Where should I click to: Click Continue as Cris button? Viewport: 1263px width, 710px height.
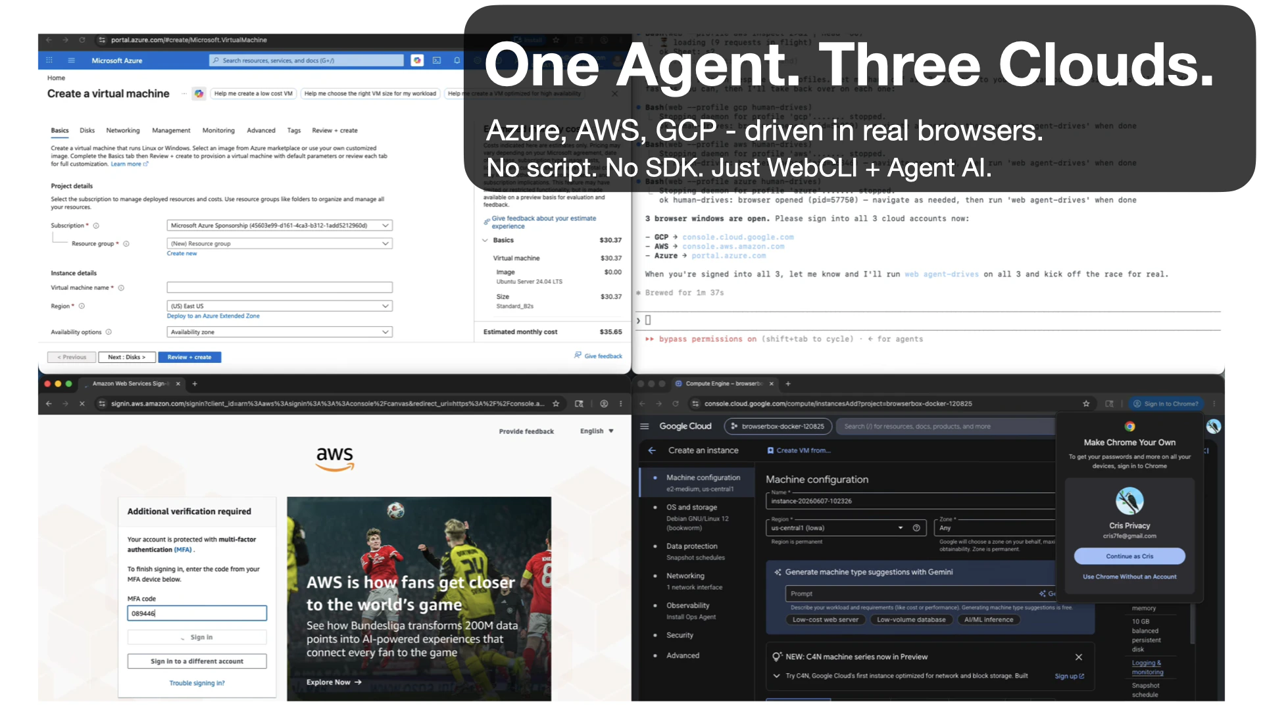[x=1129, y=556]
